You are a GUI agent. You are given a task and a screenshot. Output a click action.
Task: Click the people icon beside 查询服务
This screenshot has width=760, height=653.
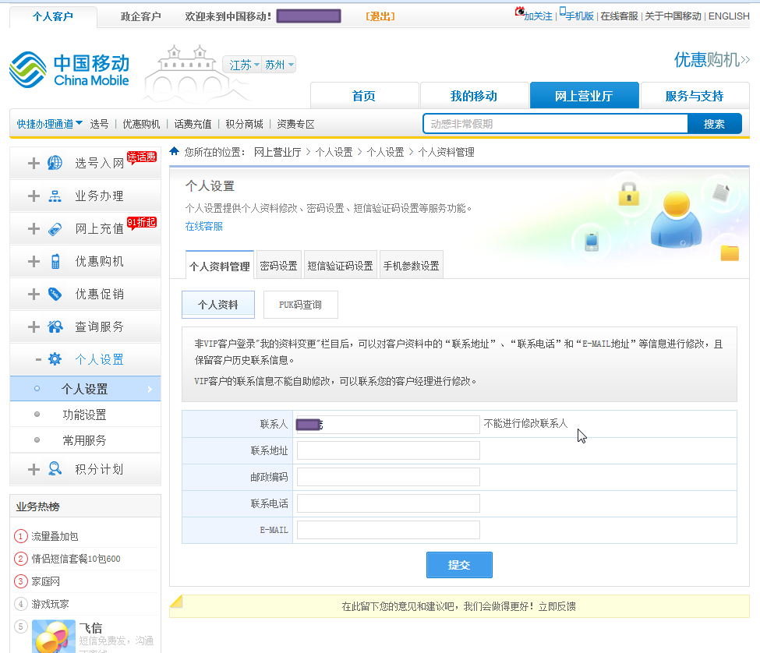(55, 327)
